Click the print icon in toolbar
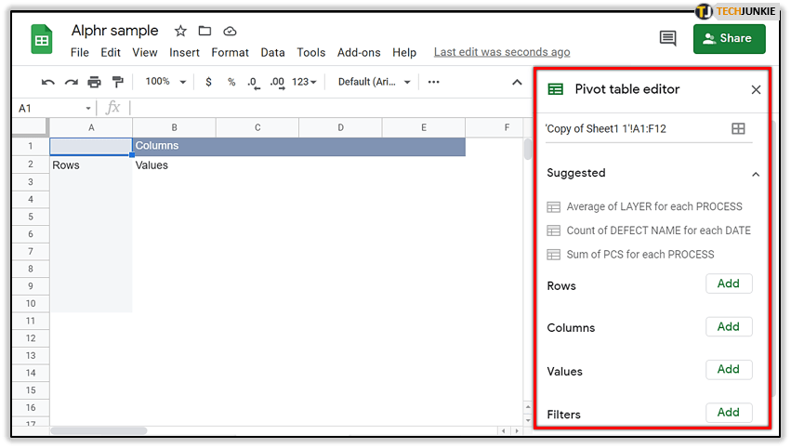 coord(94,82)
